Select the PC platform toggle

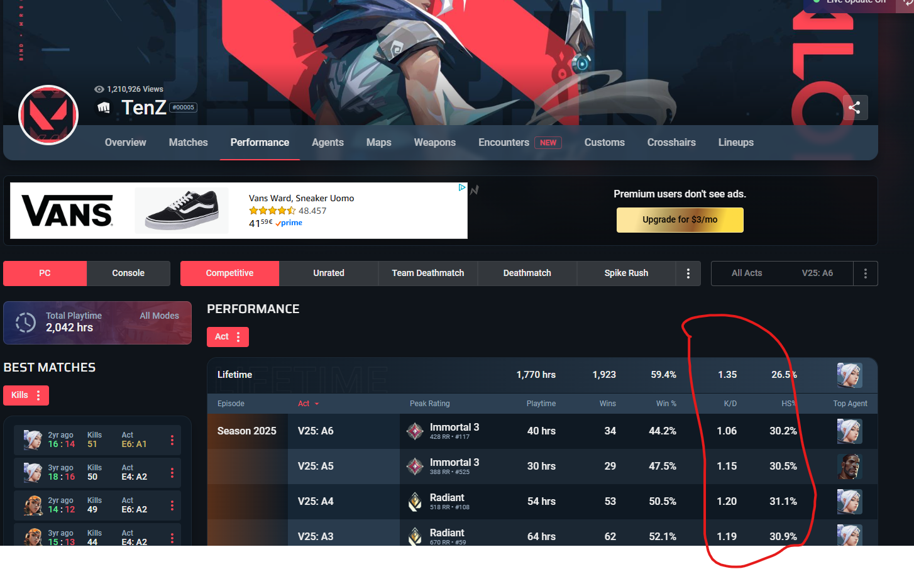pyautogui.click(x=45, y=273)
